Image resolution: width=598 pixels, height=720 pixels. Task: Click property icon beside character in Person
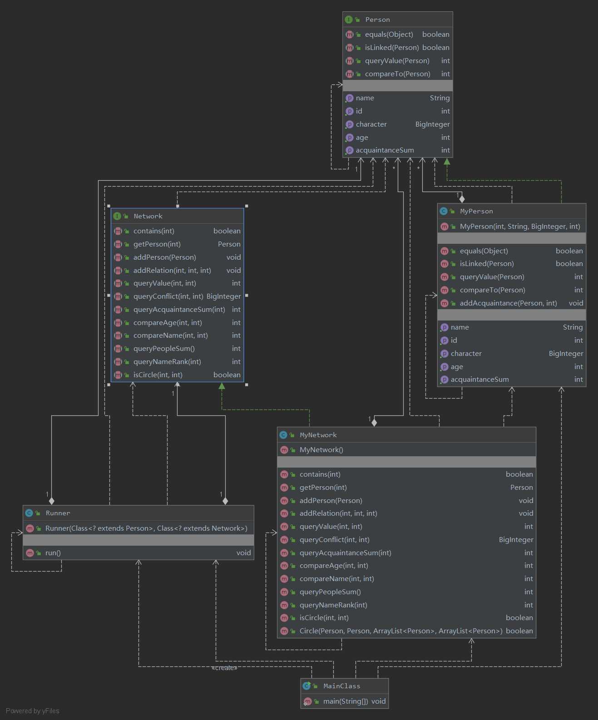click(x=349, y=124)
